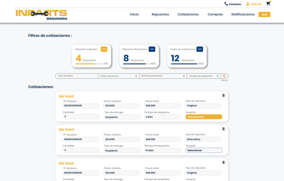Delete the first Air Vent quotation

(223, 95)
